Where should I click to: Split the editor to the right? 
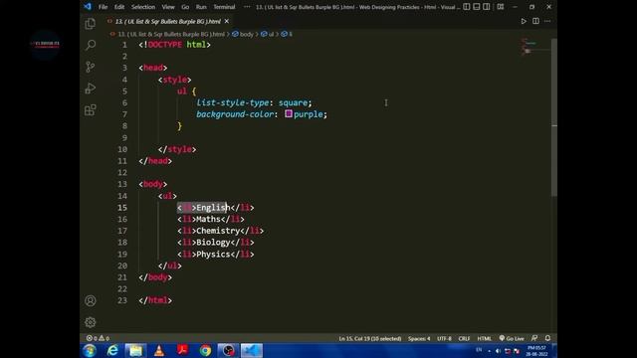tap(535, 21)
